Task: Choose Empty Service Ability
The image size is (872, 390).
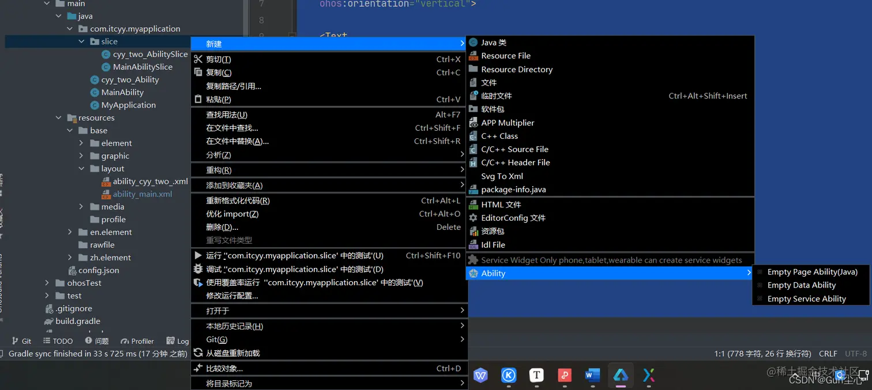Action: coord(810,298)
